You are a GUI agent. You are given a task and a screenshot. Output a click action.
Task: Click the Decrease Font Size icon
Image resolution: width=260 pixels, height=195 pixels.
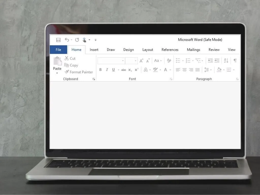[x=148, y=61]
